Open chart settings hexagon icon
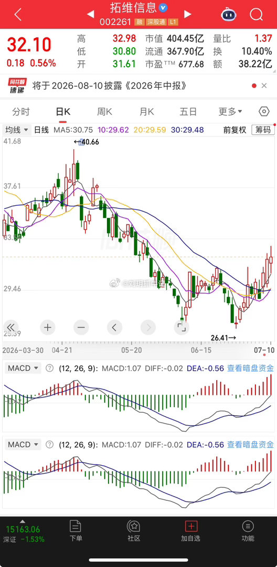This screenshot has height=567, width=277. [264, 111]
